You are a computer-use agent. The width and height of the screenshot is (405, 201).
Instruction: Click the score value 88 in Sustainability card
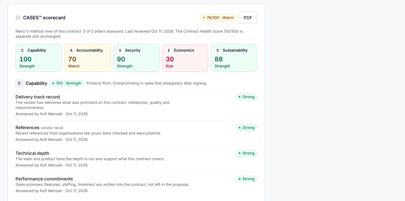point(218,59)
